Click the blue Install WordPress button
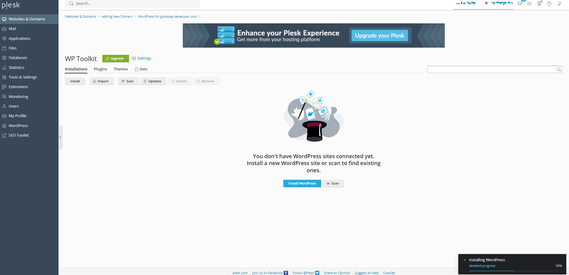569x275 pixels. click(302, 183)
